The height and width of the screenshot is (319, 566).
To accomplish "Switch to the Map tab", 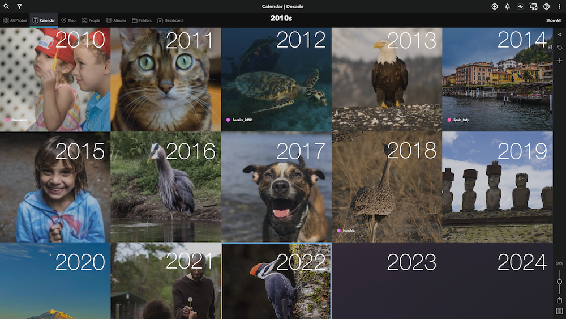I will coord(68,20).
